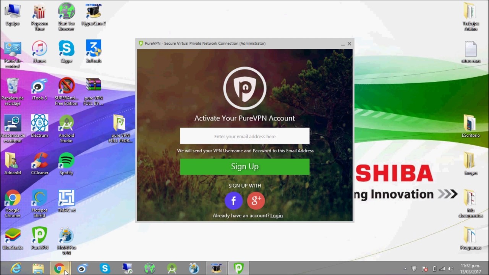Open the Google Chrome desktop shortcut
Viewport: 489px width, 275px height.
coord(13,204)
